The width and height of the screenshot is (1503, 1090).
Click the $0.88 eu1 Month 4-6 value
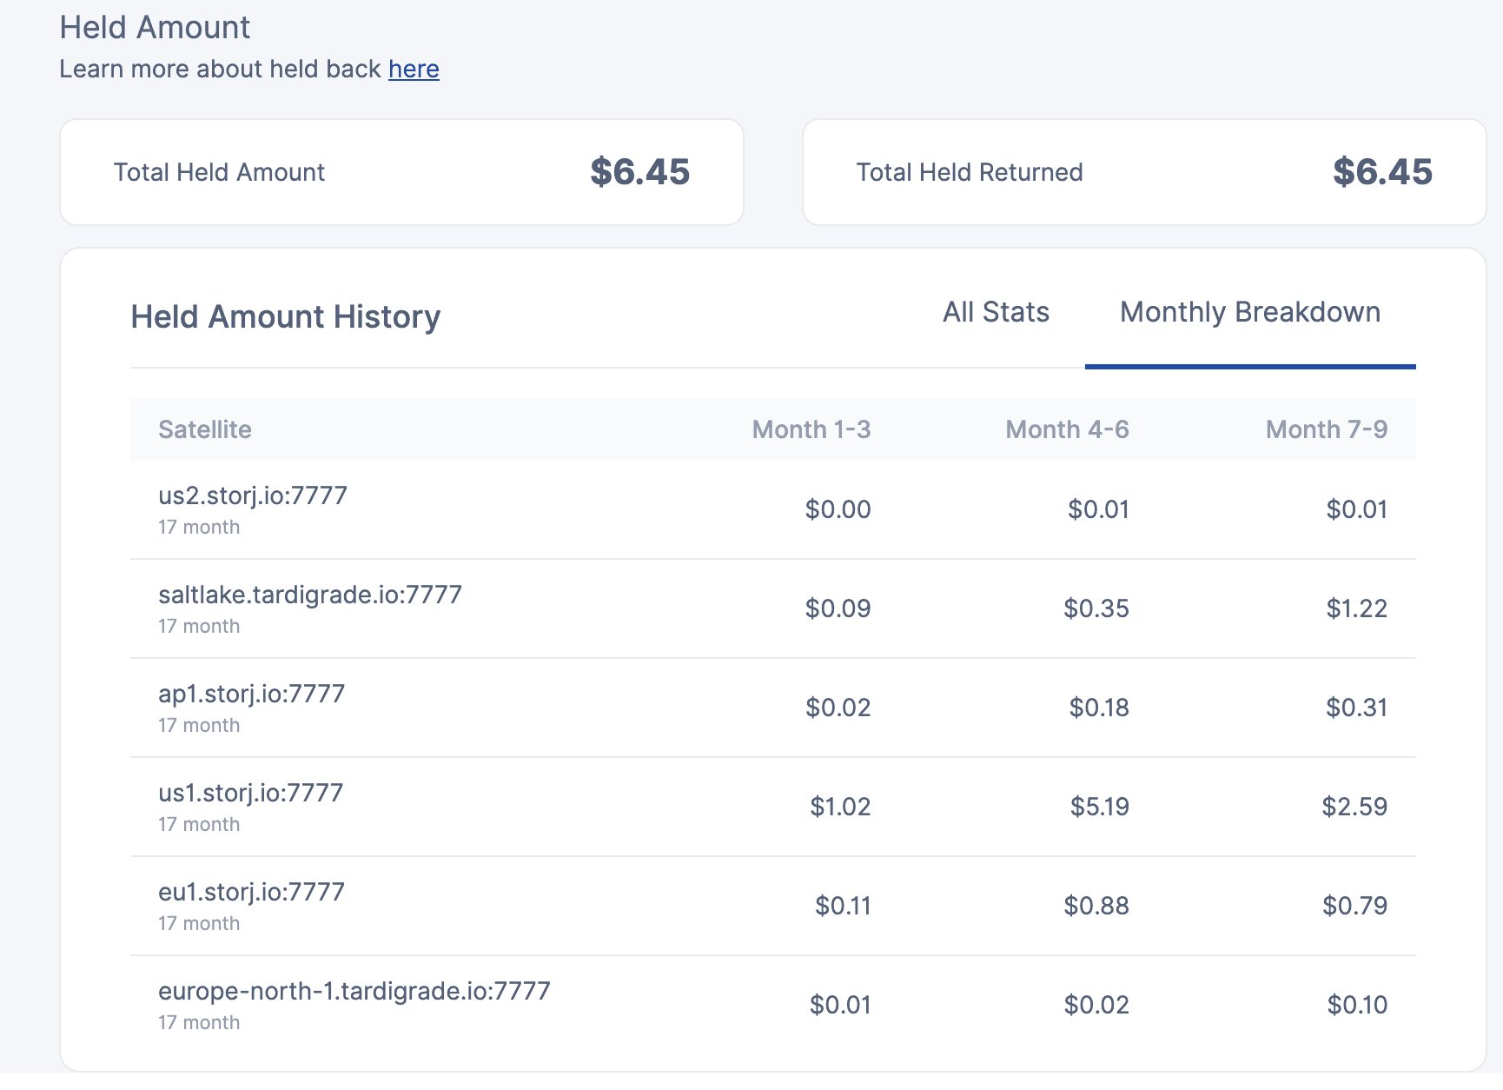(x=1096, y=906)
